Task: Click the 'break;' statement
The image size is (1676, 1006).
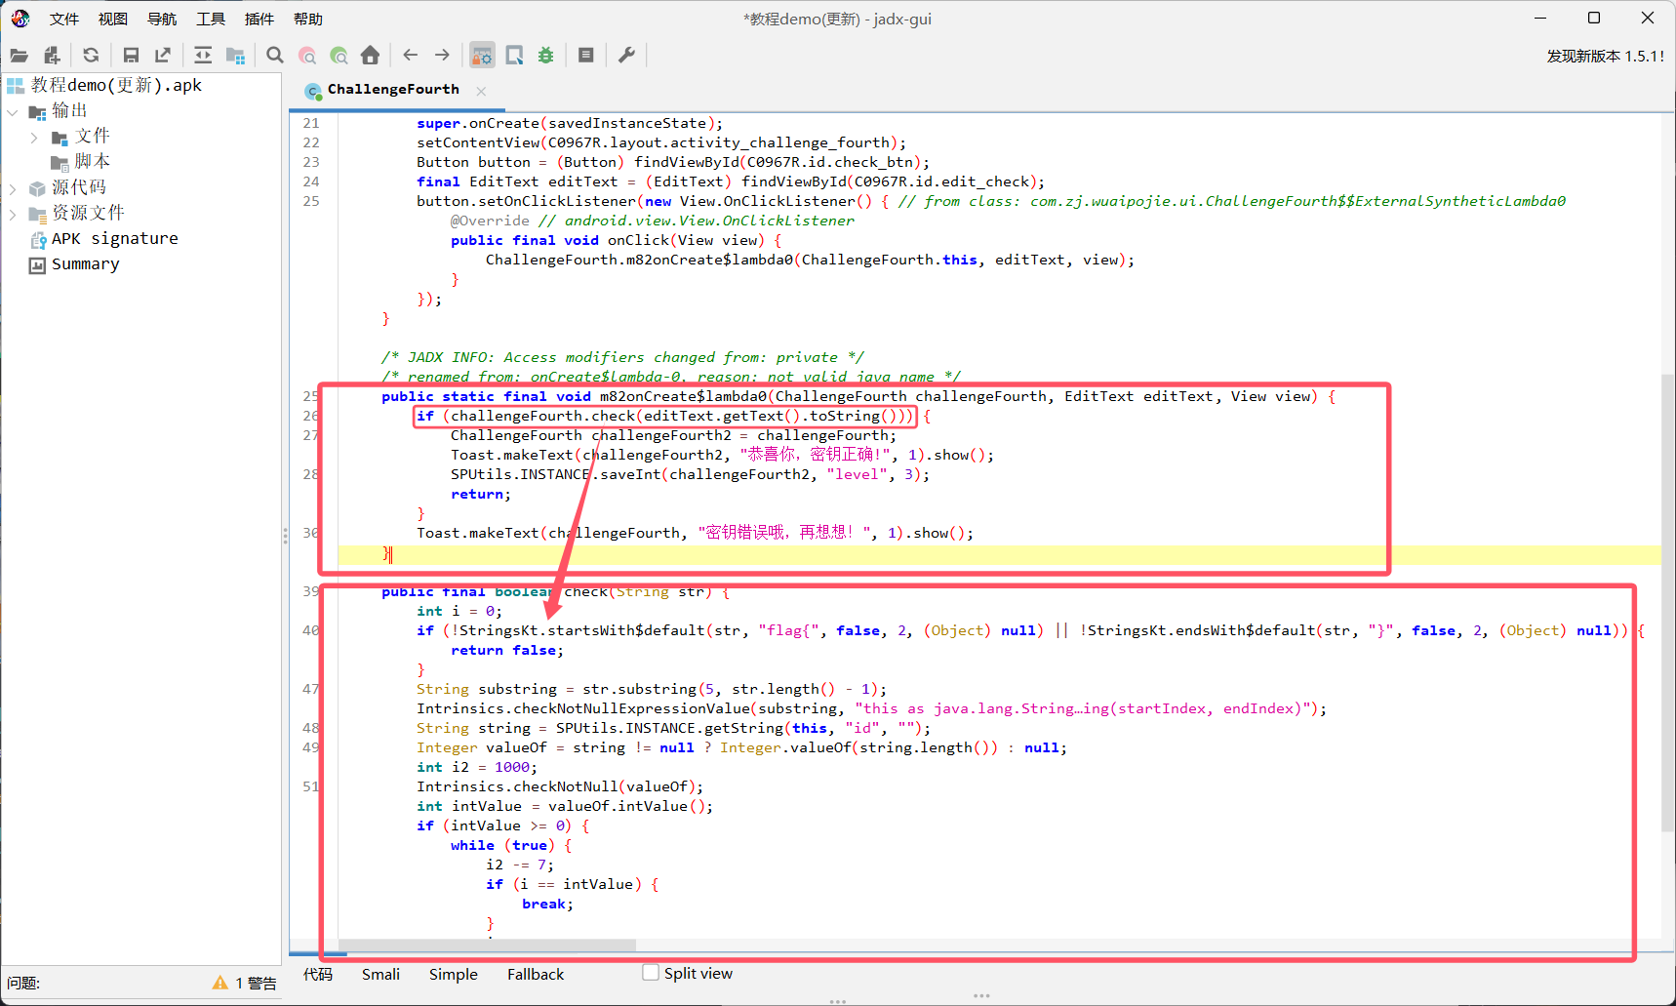Action: click(547, 904)
